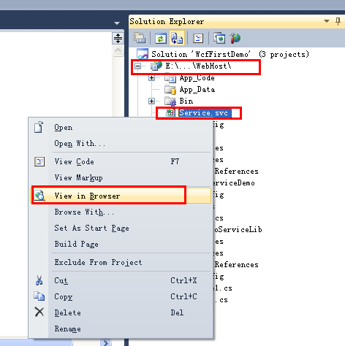Click the Copy icon in context menu
Image resolution: width=345 pixels, height=346 pixels.
pos(39,296)
